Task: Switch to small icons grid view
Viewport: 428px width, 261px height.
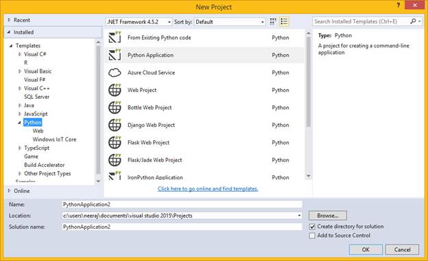Action: (273, 21)
